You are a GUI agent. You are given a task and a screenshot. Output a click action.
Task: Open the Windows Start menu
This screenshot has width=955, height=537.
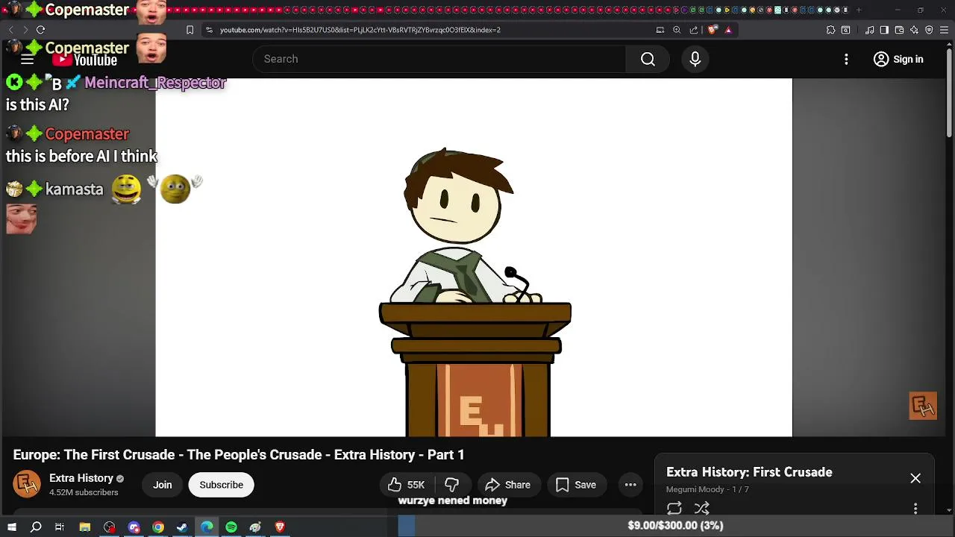click(x=12, y=527)
